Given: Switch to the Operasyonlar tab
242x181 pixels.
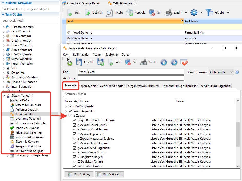Looking at the screenshot, I should (x=88, y=86).
